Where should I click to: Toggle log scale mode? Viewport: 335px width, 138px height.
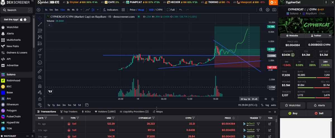[267, 105]
